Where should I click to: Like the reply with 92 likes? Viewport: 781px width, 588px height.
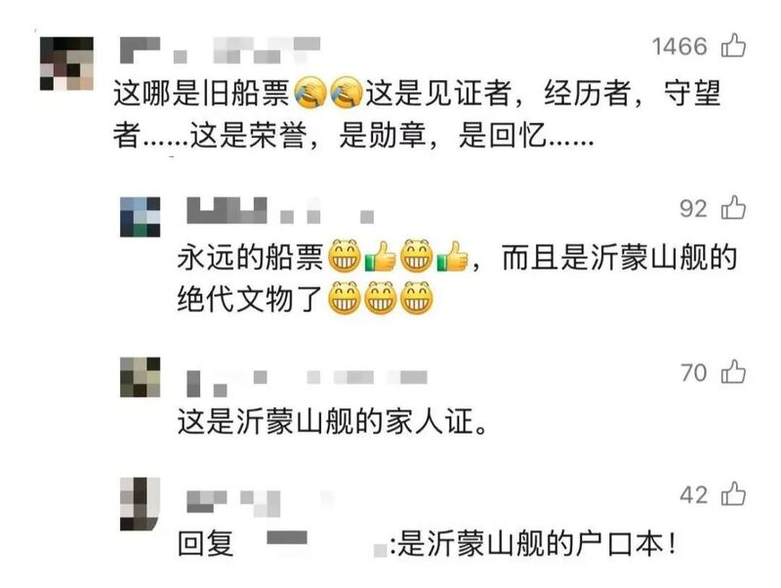[x=733, y=207]
